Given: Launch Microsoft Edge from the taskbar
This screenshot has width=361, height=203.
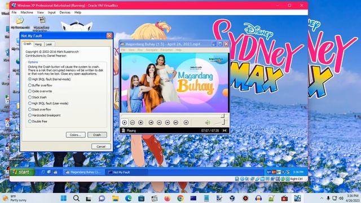Looking at the screenshot, I should point(129,198).
